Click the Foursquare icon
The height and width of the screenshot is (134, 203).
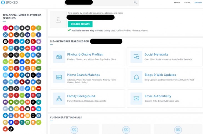coord(22,75)
